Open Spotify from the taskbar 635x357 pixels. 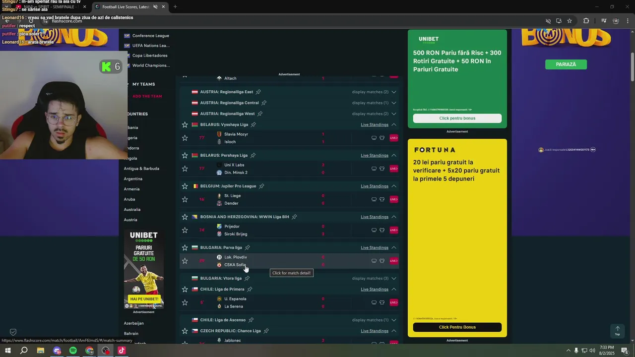pyautogui.click(x=73, y=351)
